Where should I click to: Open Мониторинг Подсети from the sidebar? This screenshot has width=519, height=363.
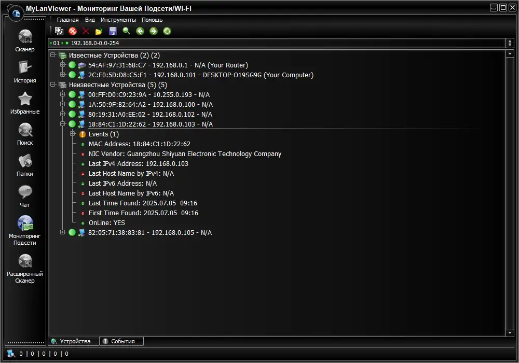pyautogui.click(x=24, y=227)
